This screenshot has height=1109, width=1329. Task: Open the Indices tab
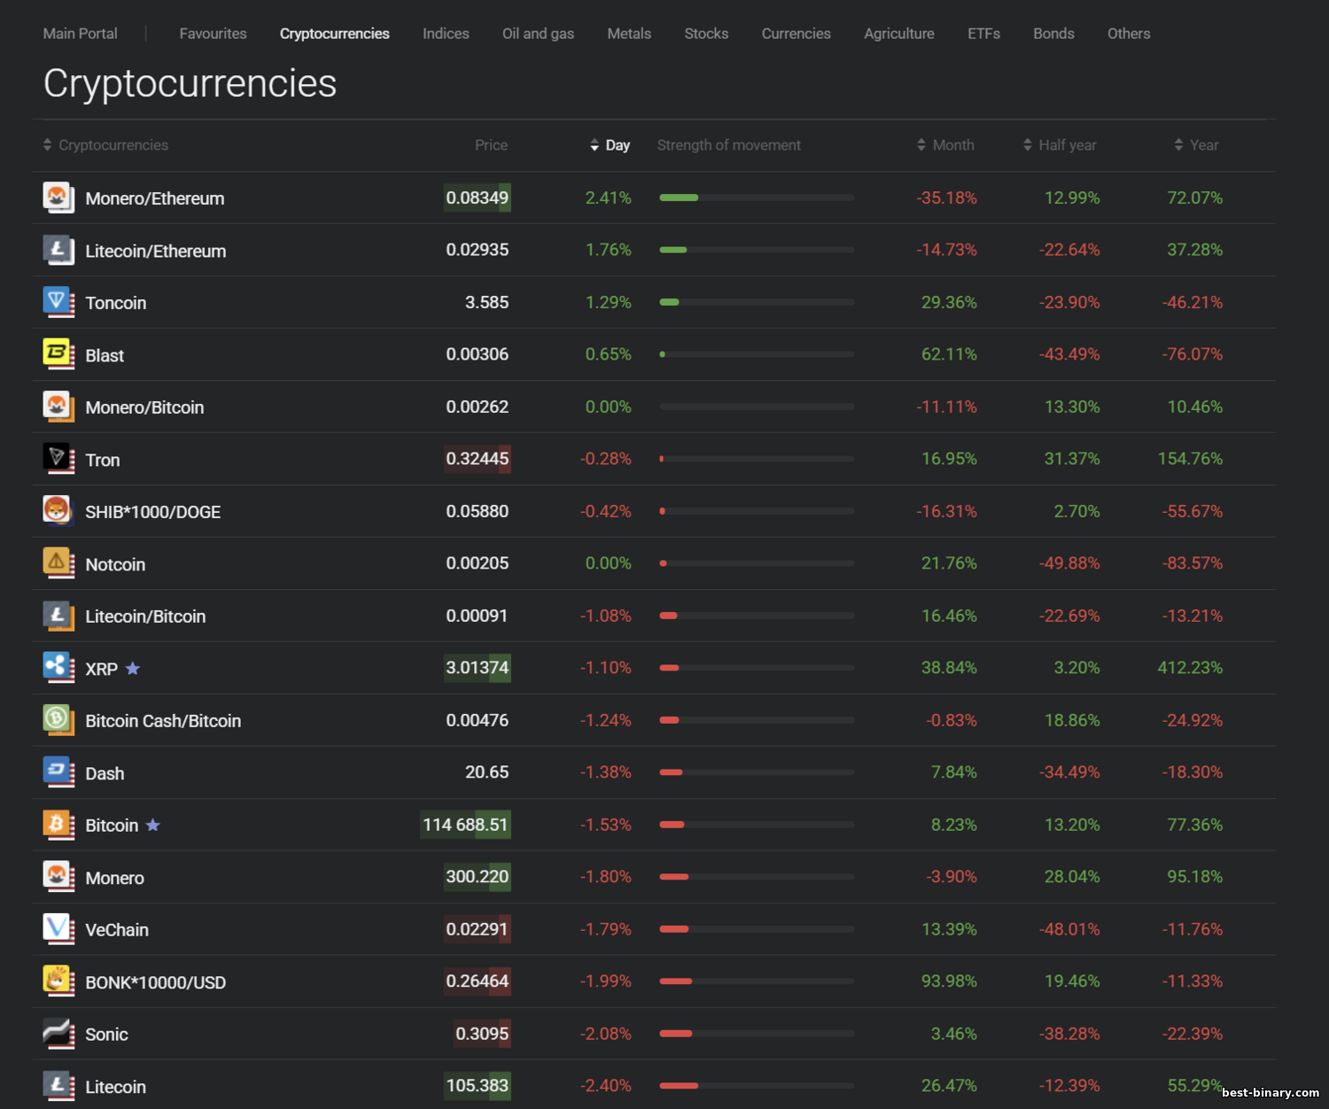click(446, 34)
